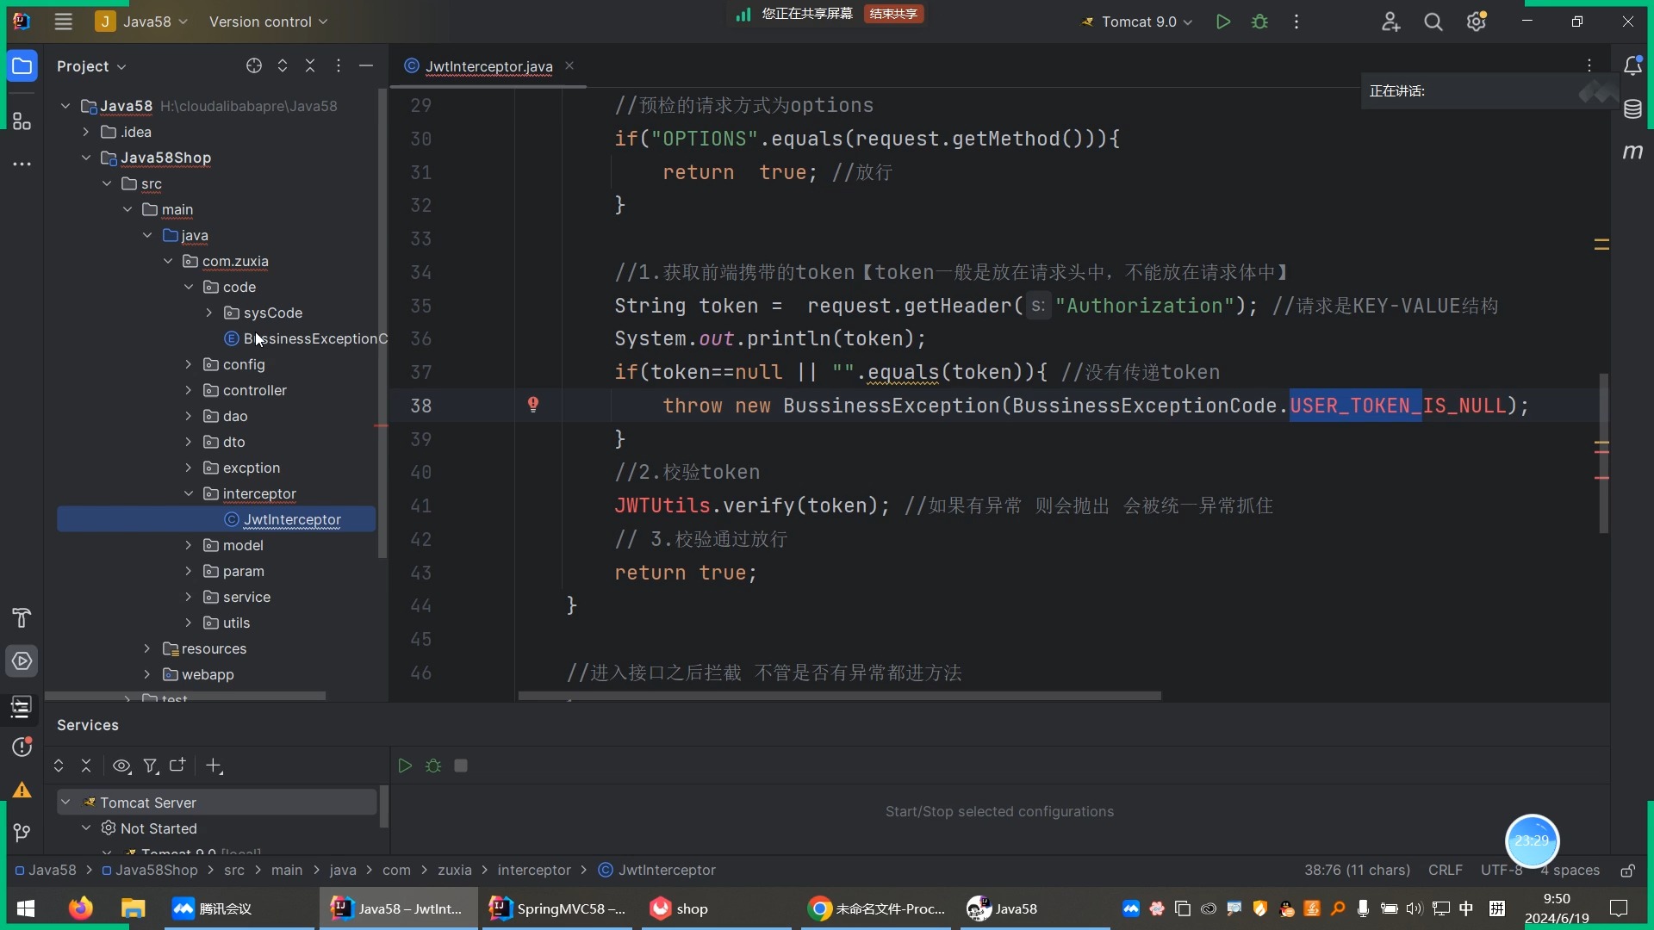Collapse all in Services panel
The width and height of the screenshot is (1654, 930).
(x=86, y=766)
